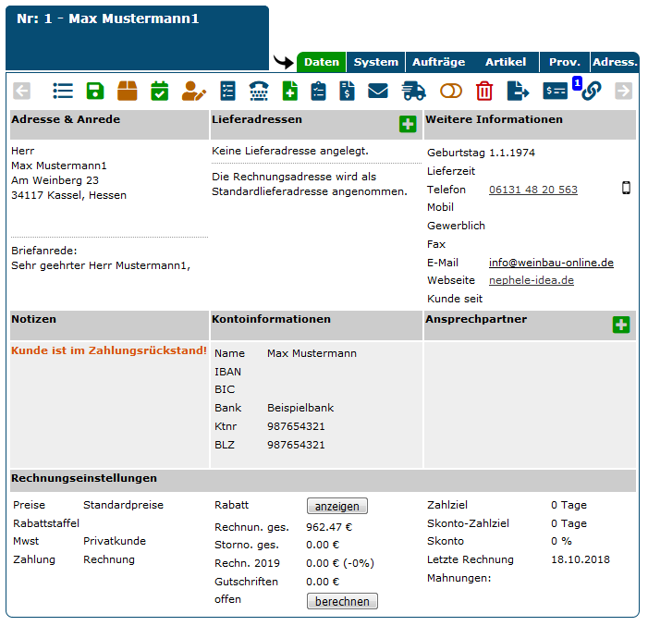Open the green calendar check icon
Screen dimensions: 648x626
[160, 91]
